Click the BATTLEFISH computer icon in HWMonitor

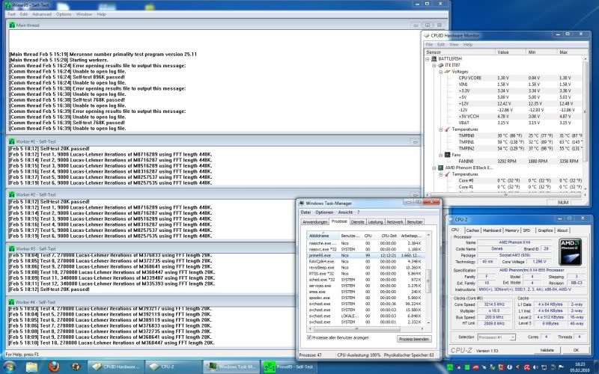coord(434,59)
